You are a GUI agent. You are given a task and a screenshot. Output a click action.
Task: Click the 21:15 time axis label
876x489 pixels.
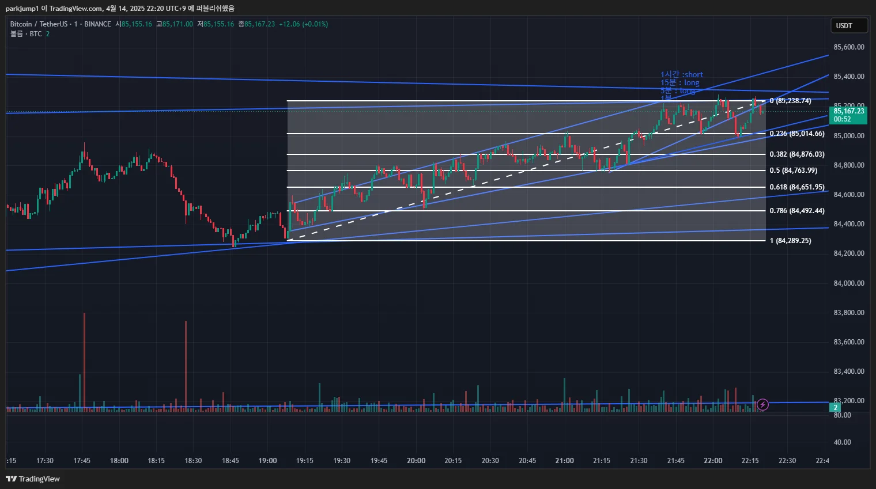click(601, 461)
